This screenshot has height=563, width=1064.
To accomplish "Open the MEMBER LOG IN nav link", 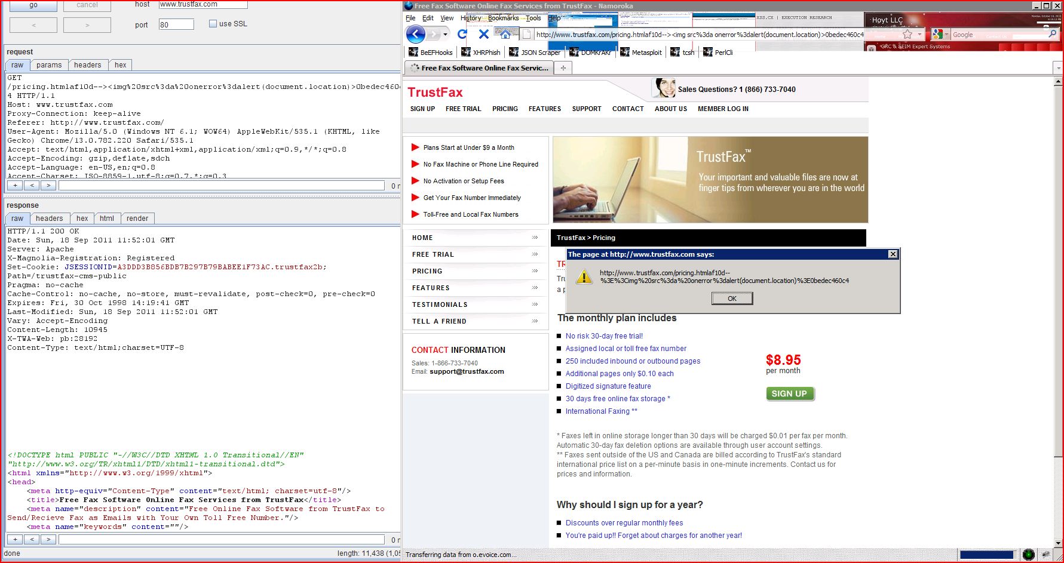I will pos(723,109).
